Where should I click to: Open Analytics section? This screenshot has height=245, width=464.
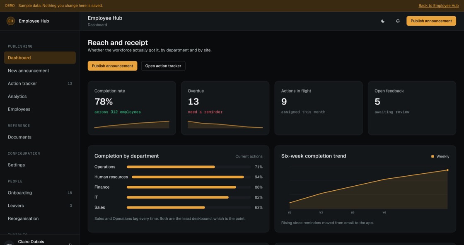coord(40,96)
